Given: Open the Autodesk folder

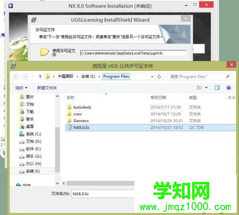Looking at the screenshot, I should click(82, 107).
